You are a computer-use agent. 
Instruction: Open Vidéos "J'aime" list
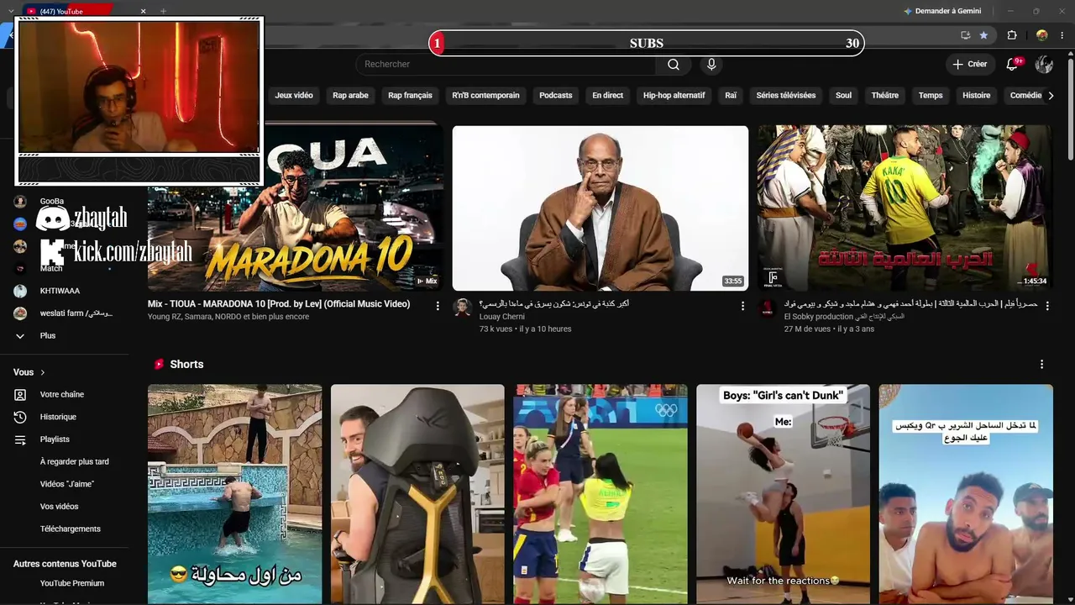66,484
